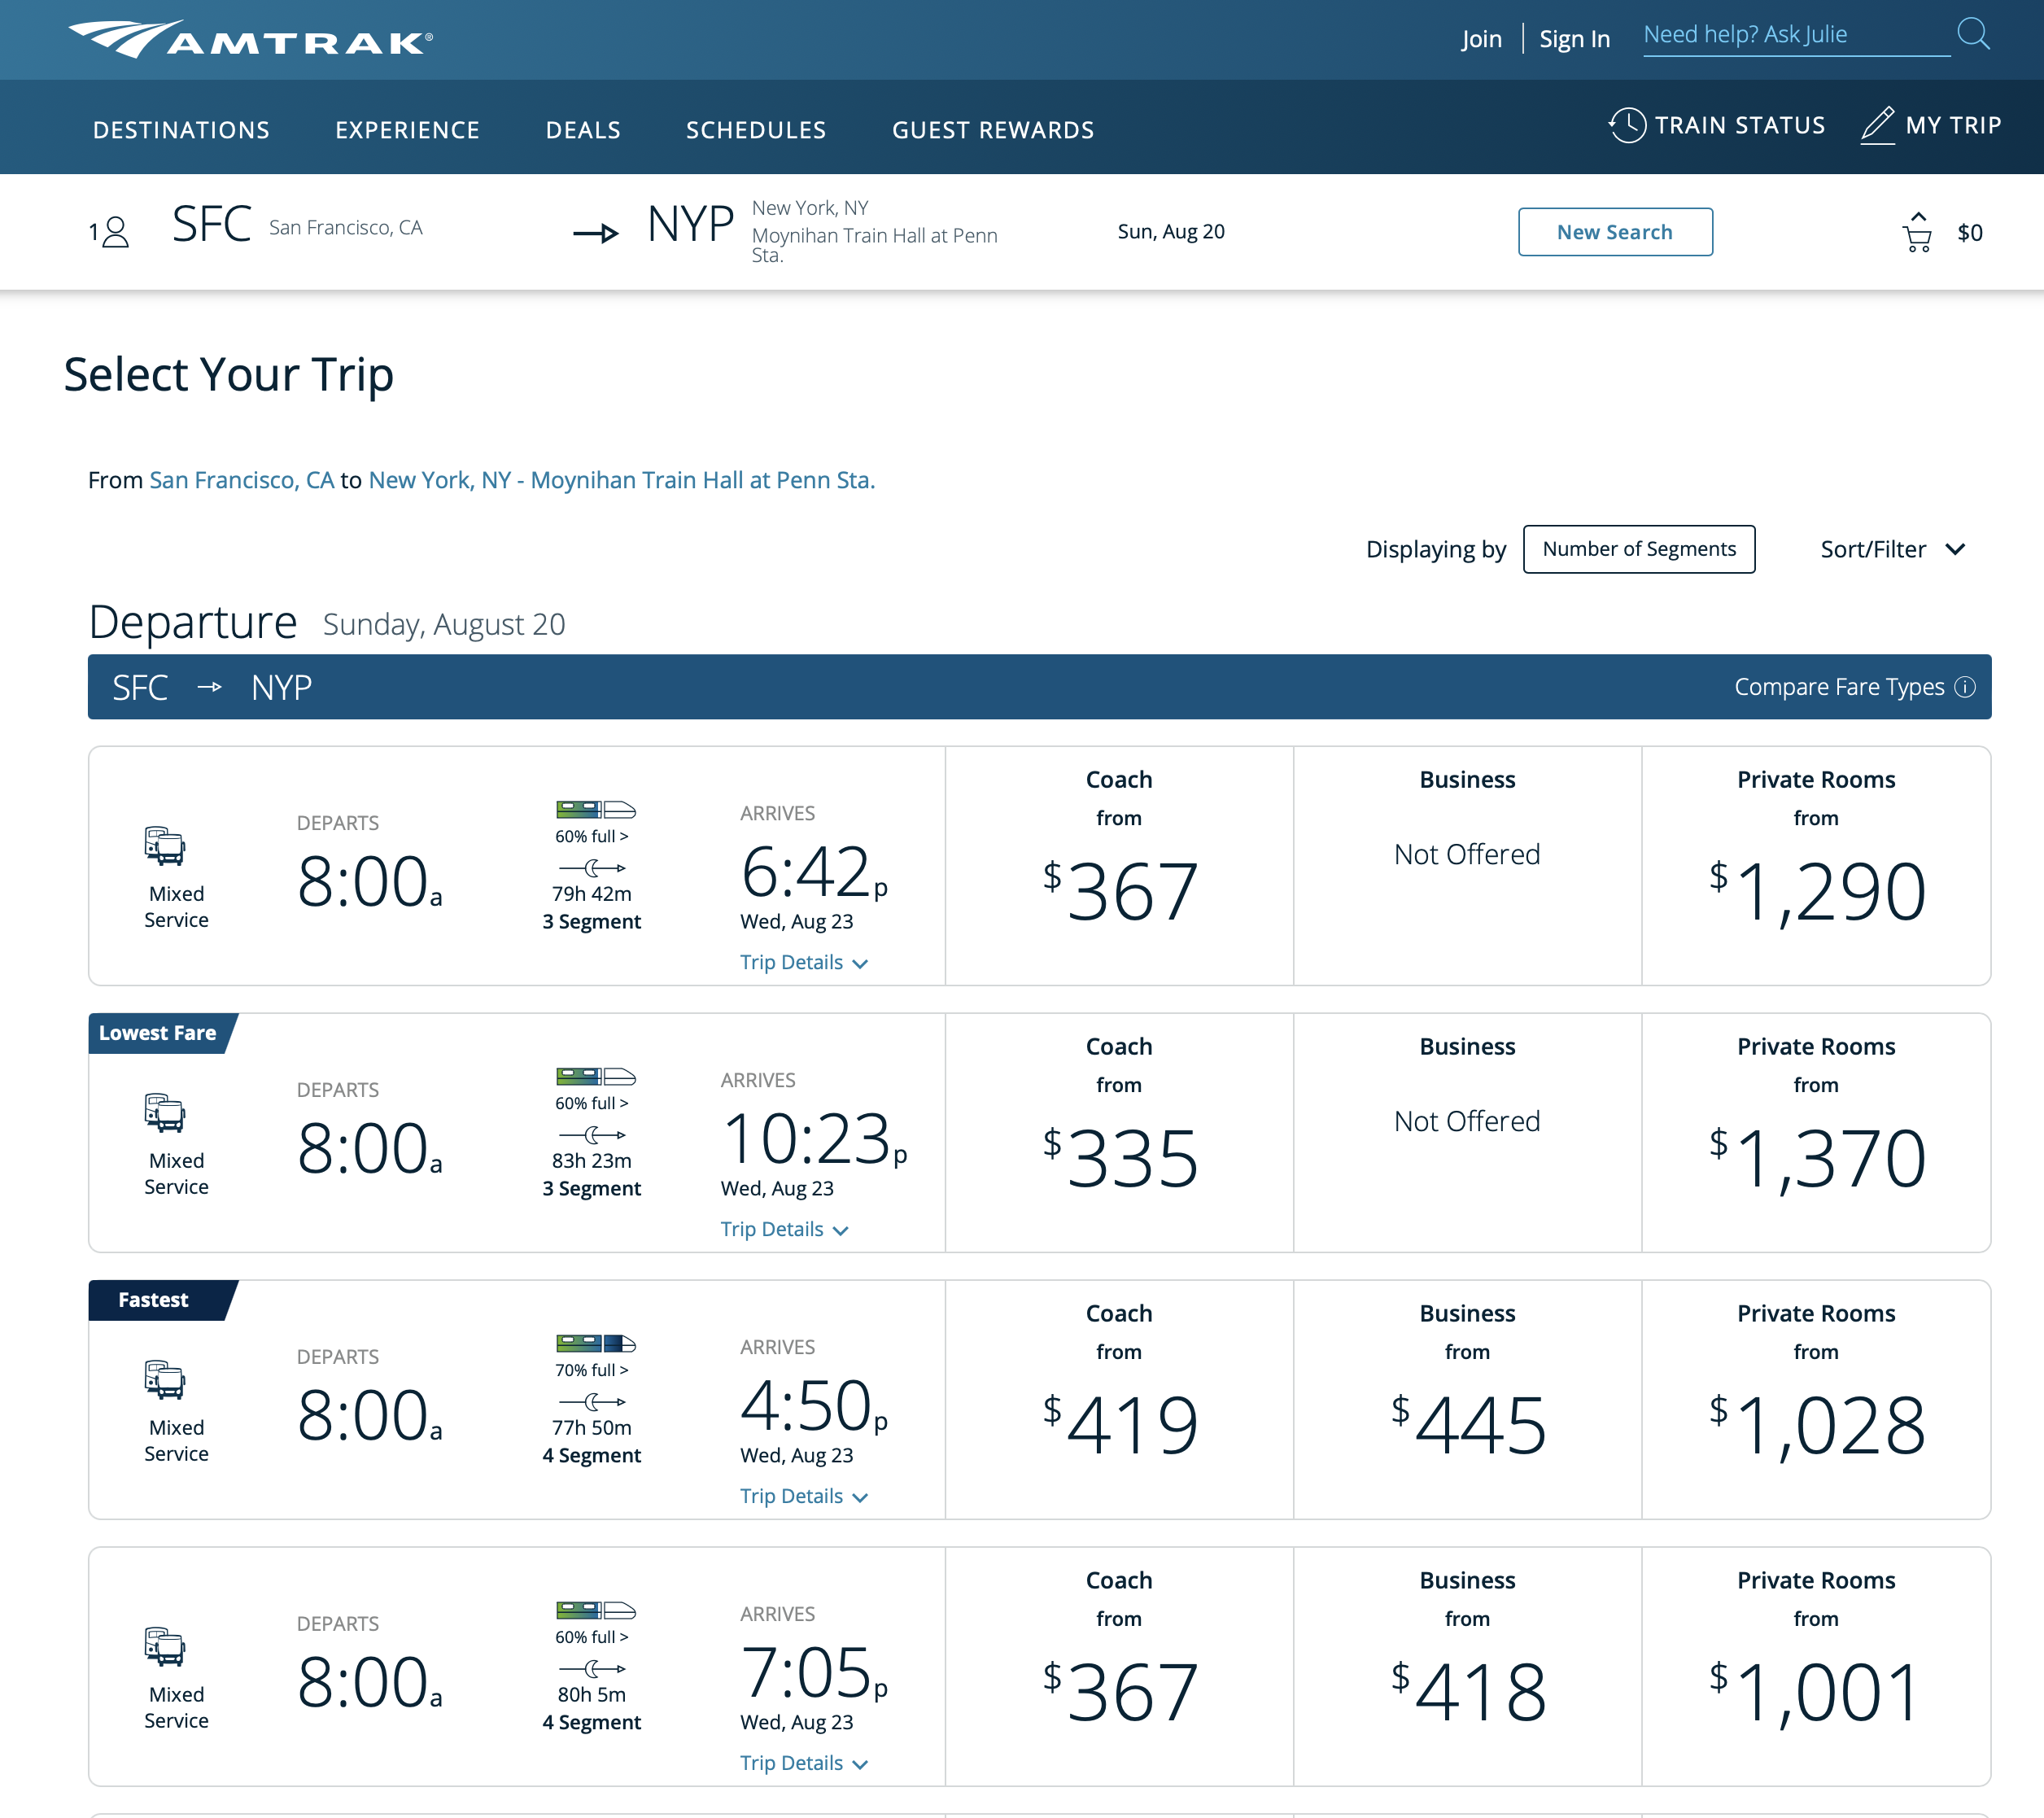Screen dimensions: 2044x1818
Task: Expand Trip Details for 6:42p arrival
Action: pos(803,963)
